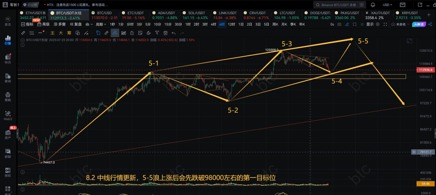Click the redo arrow in drawing toolbar
The image size is (436, 195).
(182, 33)
